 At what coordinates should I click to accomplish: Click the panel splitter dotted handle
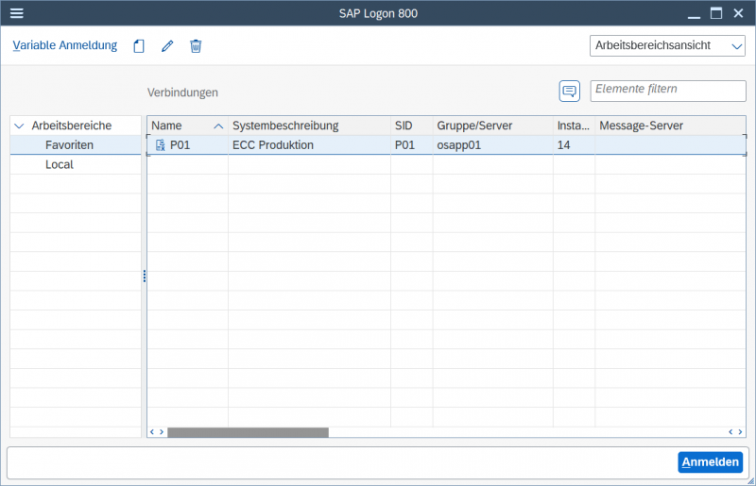tap(145, 276)
